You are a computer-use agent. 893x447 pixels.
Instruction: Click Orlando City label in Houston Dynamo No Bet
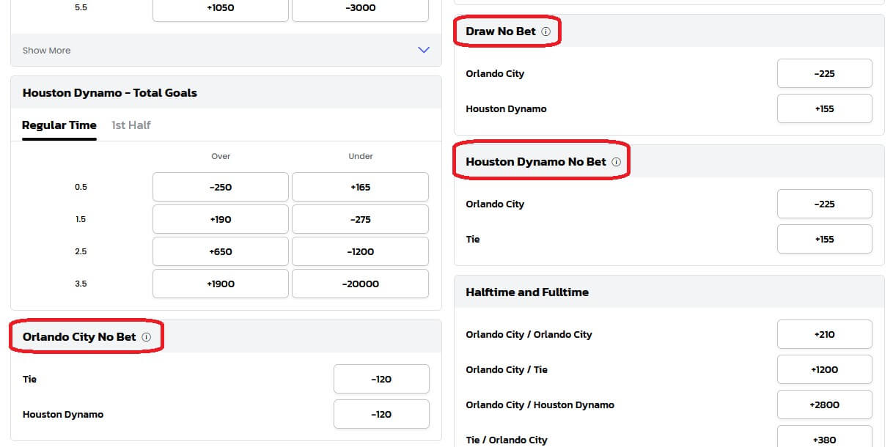click(x=495, y=204)
